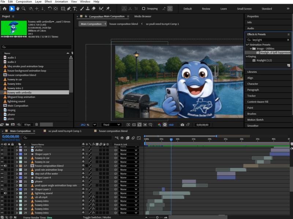Screen dimensions: 293x219
Task: Select the Horizontal Type tool
Action: click(x=75, y=8)
